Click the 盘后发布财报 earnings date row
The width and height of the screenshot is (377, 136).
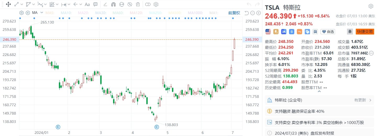[319, 133]
